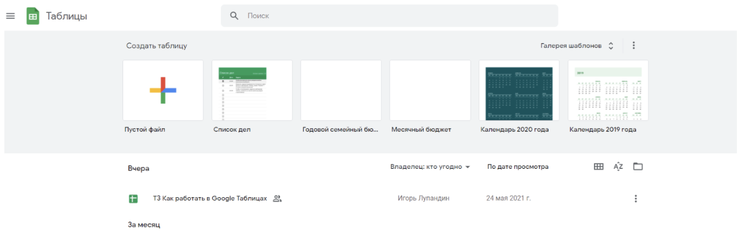
Task: Open the ТЗ Как работать в Google Таблицах file
Action: [210, 198]
